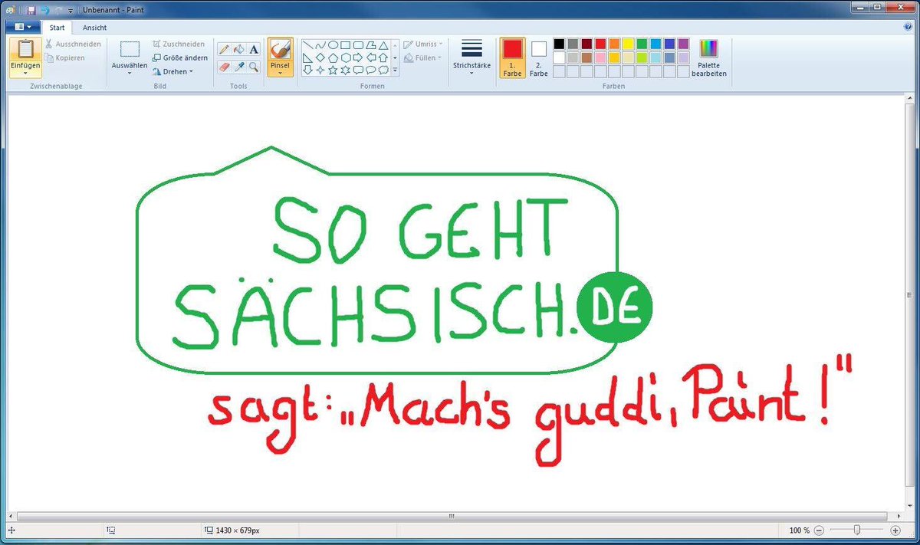Select the Eraser tool
Image resolution: width=920 pixels, height=545 pixels.
[225, 67]
